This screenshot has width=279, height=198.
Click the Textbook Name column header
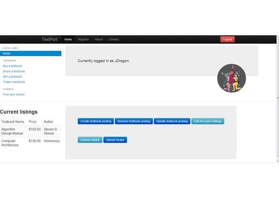(12, 121)
